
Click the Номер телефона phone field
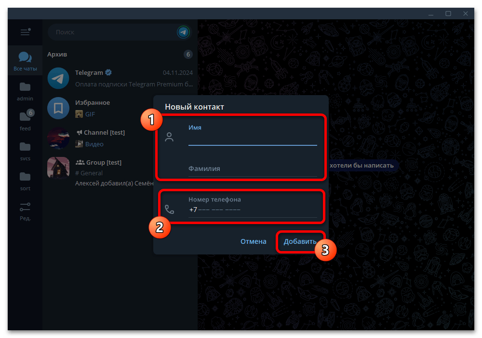pos(253,210)
